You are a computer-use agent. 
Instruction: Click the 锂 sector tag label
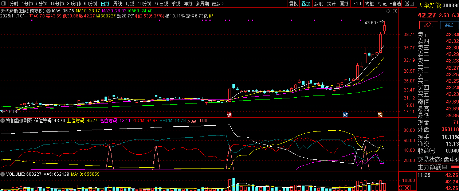[211, 16]
